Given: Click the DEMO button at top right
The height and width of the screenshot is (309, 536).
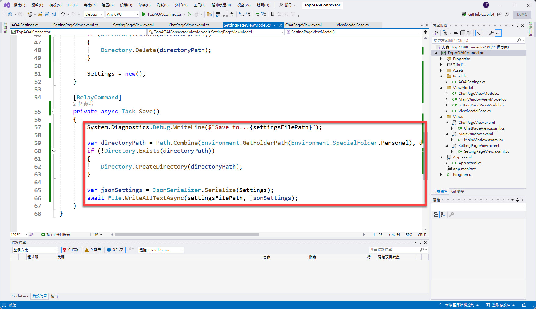Looking at the screenshot, I should [x=522, y=14].
